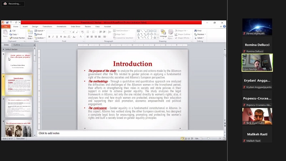The height and width of the screenshot is (161, 286).
Task: Select slide 1 thumbnail in Slides pane
Action: point(19,62)
